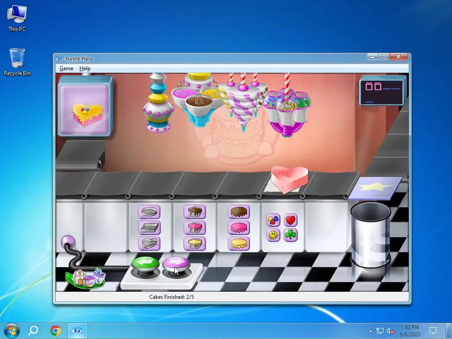The width and height of the screenshot is (452, 339).
Task: Click the striped icing dispenser machine
Action: (x=244, y=101)
